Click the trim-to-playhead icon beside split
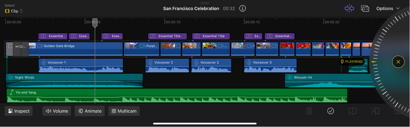The height and width of the screenshot is (127, 410). coord(375,111)
